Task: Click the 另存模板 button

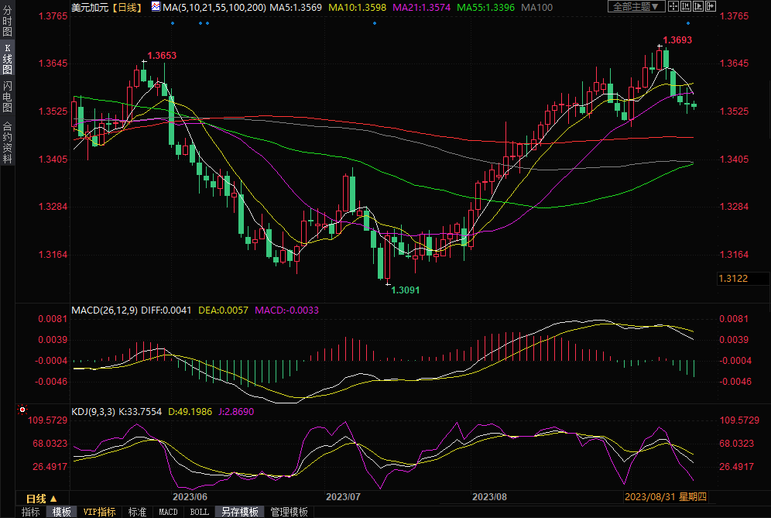Action: coord(239,512)
